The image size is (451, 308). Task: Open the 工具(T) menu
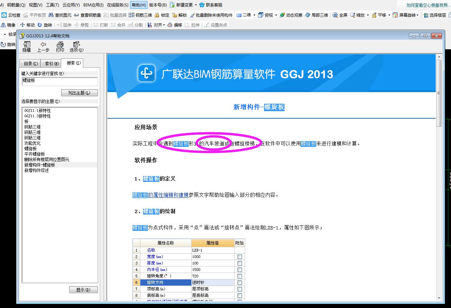(x=52, y=5)
